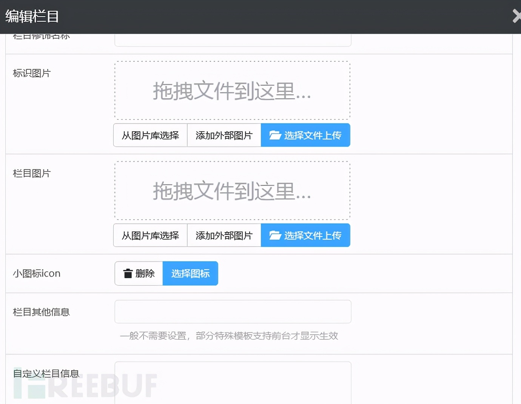Click the 小图标icon field label
The width and height of the screenshot is (521, 404).
coord(36,274)
